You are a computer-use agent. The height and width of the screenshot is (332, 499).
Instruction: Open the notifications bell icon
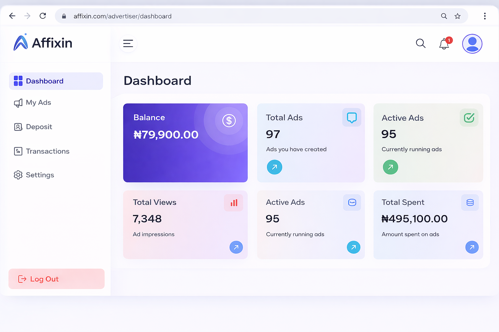click(444, 44)
